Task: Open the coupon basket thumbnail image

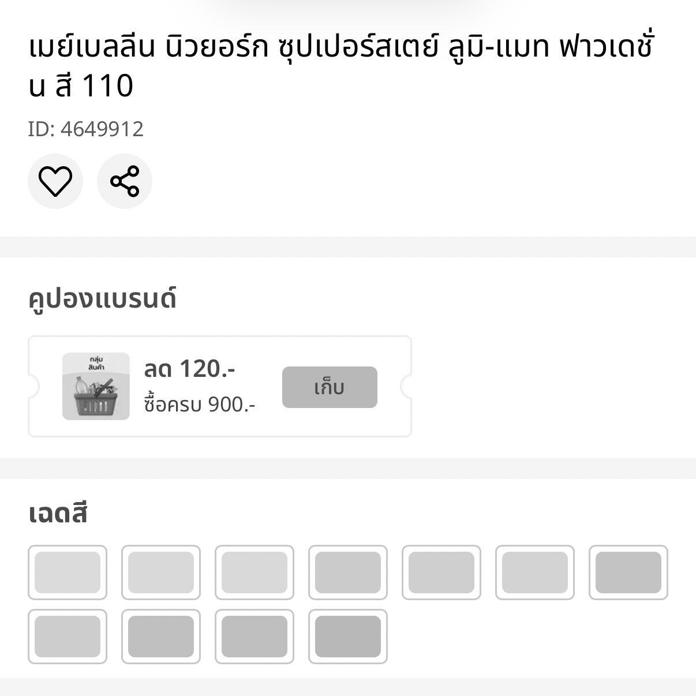Action: (96, 386)
